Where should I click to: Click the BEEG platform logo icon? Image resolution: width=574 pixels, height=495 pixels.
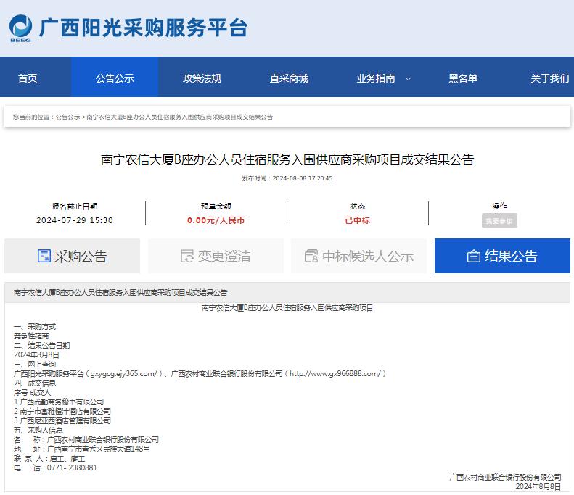[x=20, y=28]
